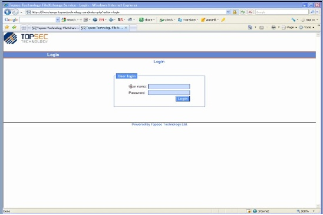
Task: Click the Translate button in Google toolbar
Action: coord(188,20)
